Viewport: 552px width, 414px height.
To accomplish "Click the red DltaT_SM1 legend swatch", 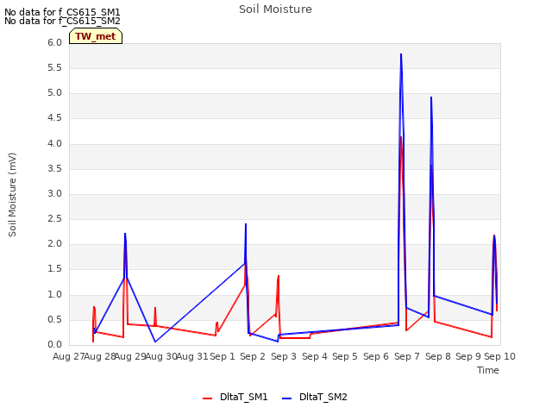I will (207, 398).
